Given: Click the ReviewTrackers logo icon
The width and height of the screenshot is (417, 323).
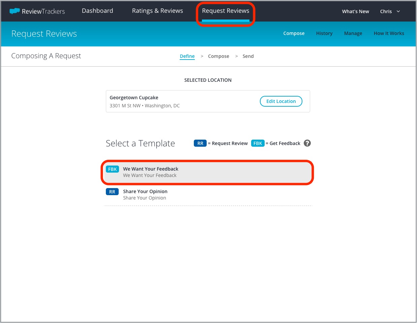Looking at the screenshot, I should (14, 11).
